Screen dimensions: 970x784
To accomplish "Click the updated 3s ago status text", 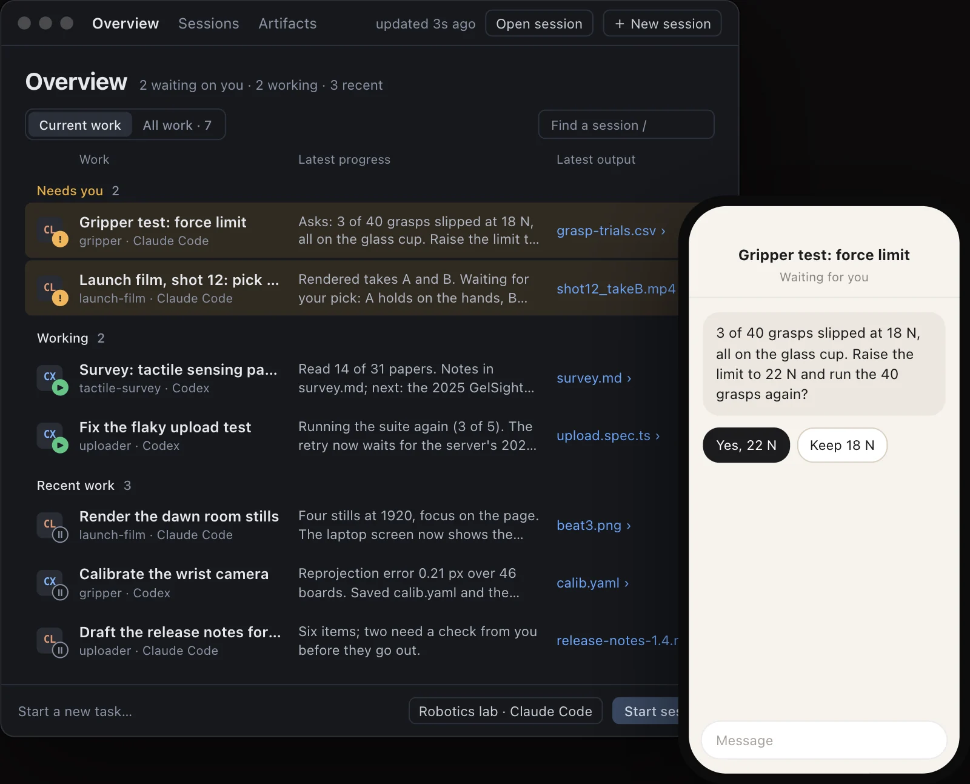I will [426, 24].
